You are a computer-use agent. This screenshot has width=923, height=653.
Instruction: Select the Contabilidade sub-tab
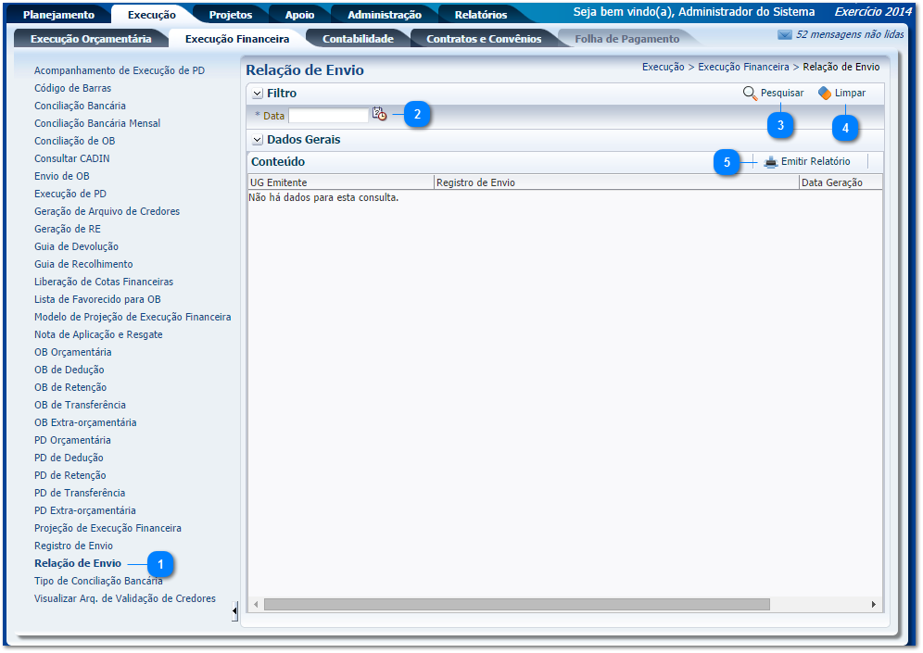pos(358,39)
